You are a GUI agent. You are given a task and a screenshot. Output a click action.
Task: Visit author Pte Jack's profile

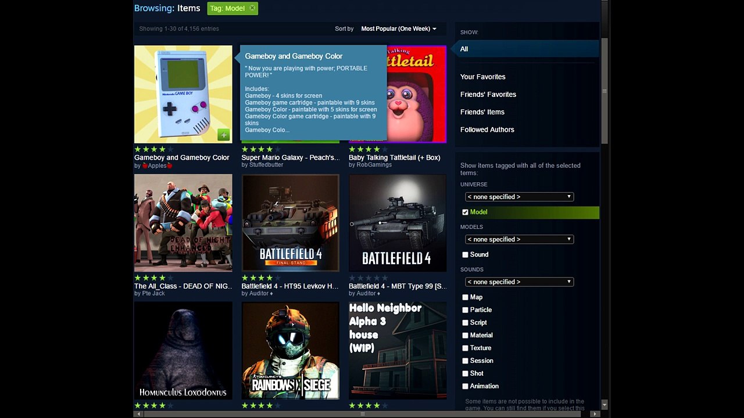(153, 294)
